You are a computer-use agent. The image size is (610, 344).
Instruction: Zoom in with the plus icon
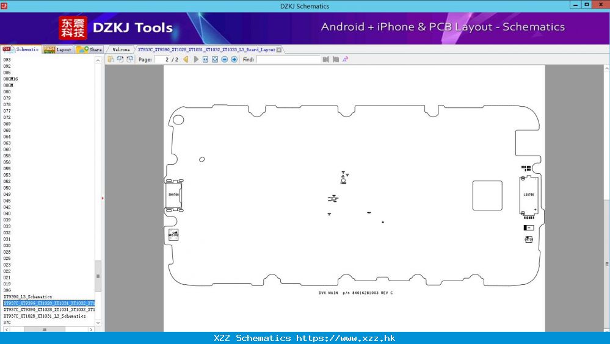click(x=234, y=60)
